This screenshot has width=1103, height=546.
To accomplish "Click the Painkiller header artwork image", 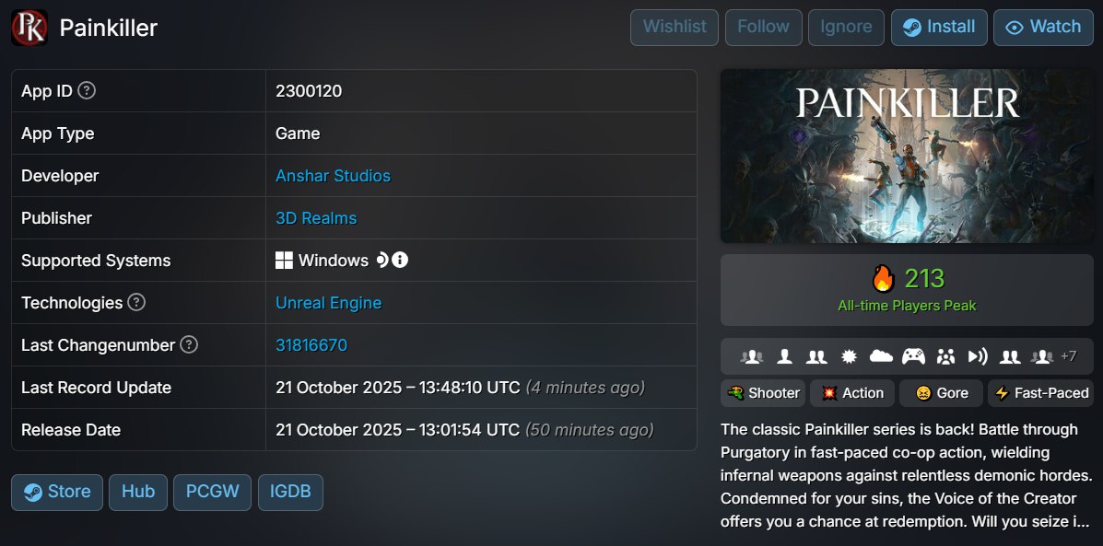I will pos(907,157).
